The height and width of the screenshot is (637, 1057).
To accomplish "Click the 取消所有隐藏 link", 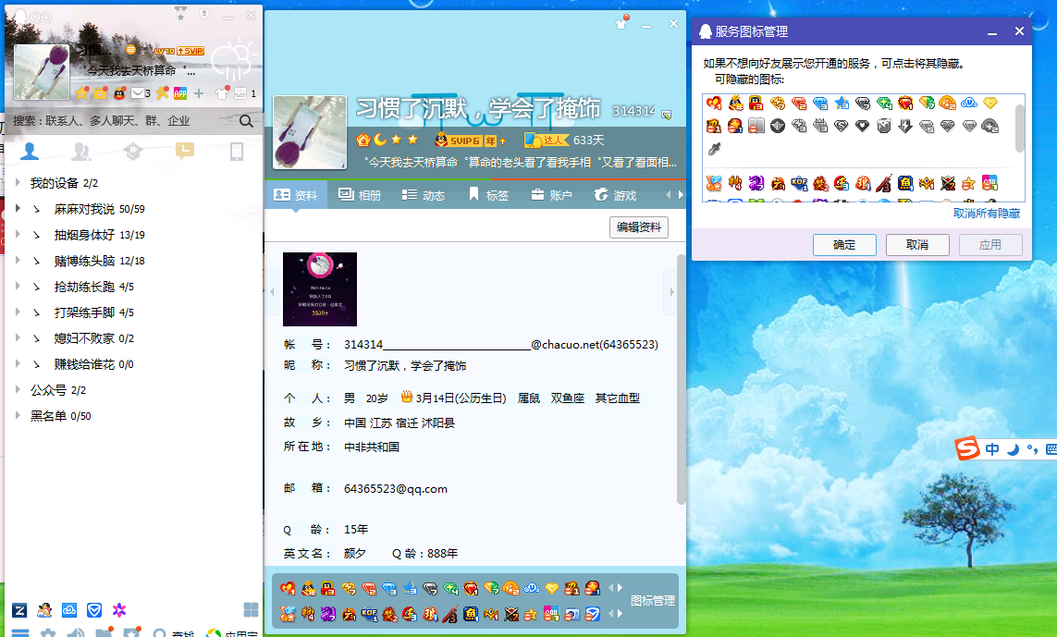I will (986, 213).
